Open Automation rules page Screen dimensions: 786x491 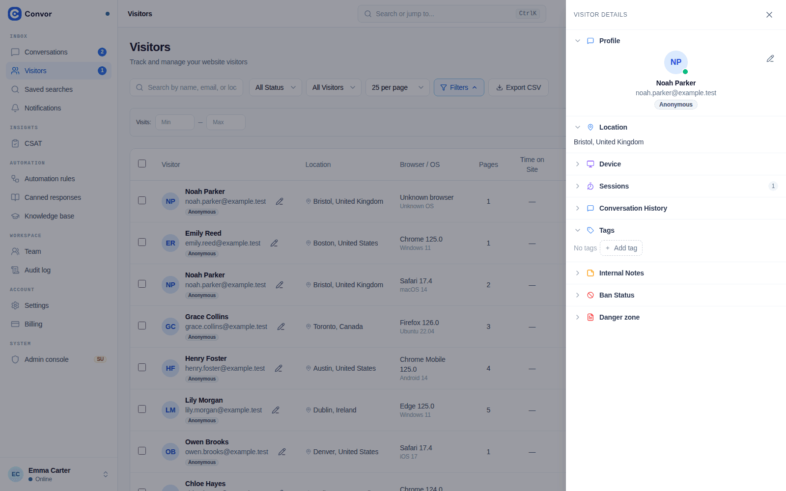coord(58,179)
